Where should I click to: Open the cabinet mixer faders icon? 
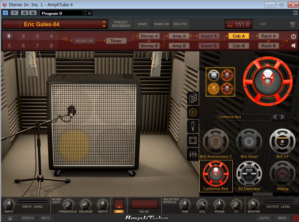click(x=193, y=154)
